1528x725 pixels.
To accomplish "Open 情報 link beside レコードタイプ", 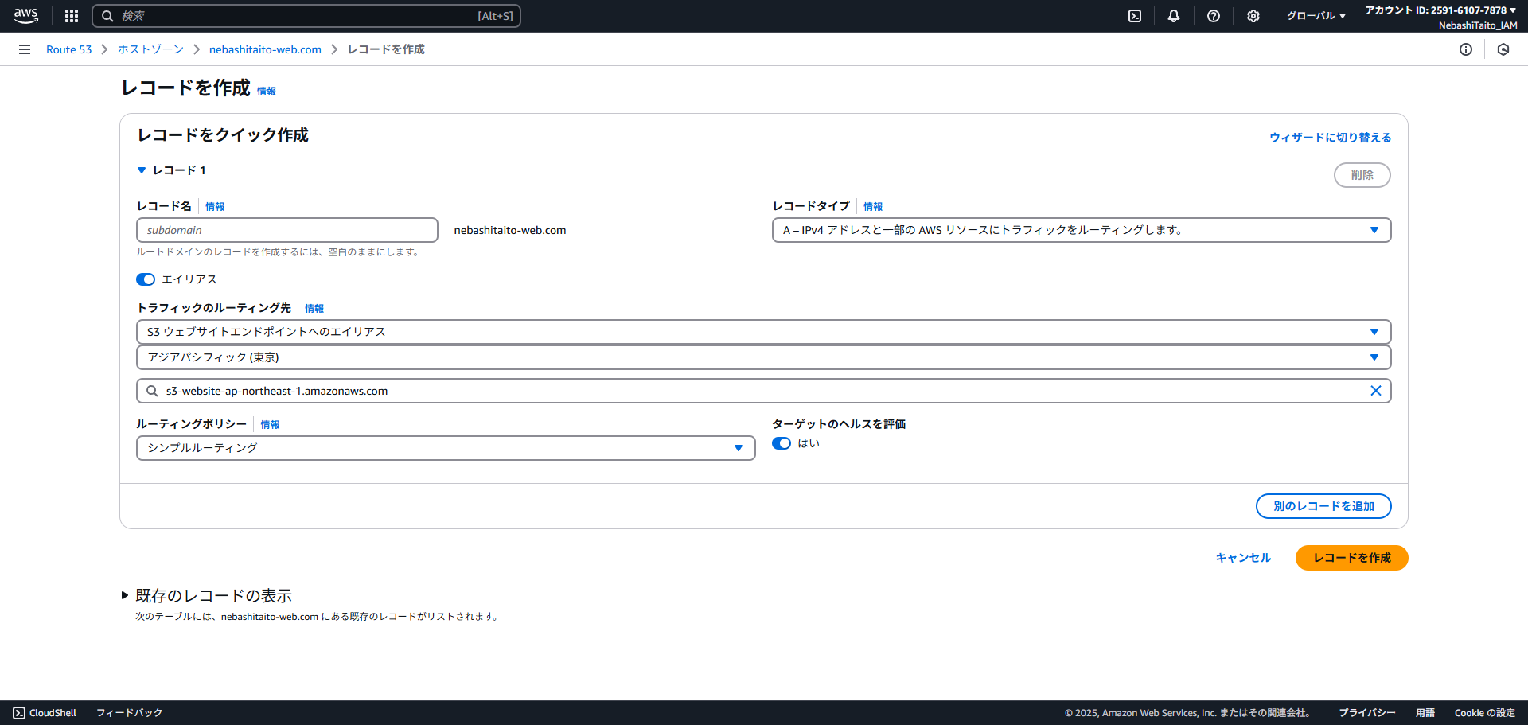I will pyautogui.click(x=873, y=207).
